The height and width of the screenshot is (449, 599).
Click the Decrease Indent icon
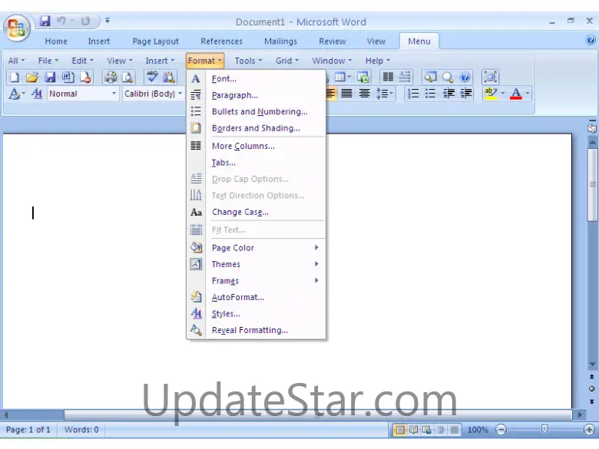pos(448,94)
